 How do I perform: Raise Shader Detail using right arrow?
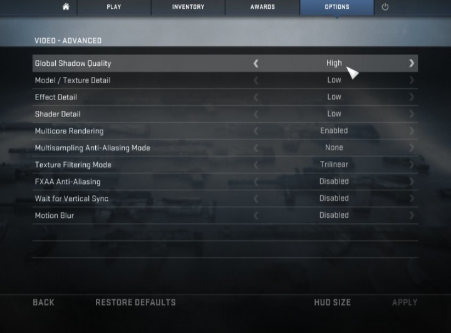(412, 114)
